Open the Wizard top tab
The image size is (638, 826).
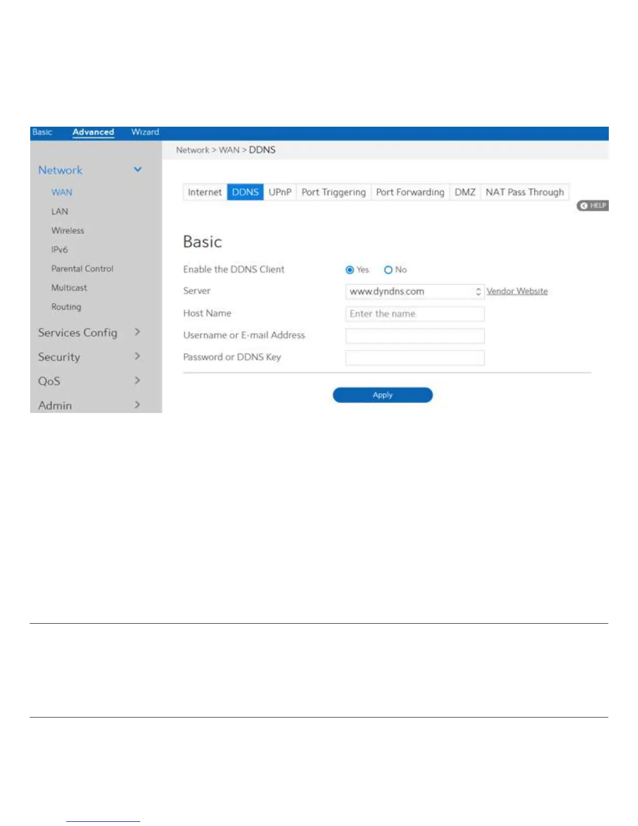tap(145, 132)
